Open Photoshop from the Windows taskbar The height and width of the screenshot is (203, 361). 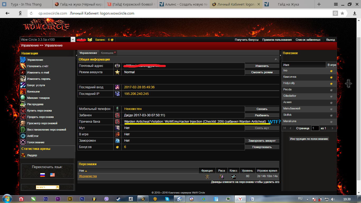pos(82,199)
